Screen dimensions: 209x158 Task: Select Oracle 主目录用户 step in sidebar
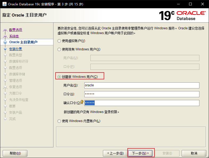click(27, 42)
